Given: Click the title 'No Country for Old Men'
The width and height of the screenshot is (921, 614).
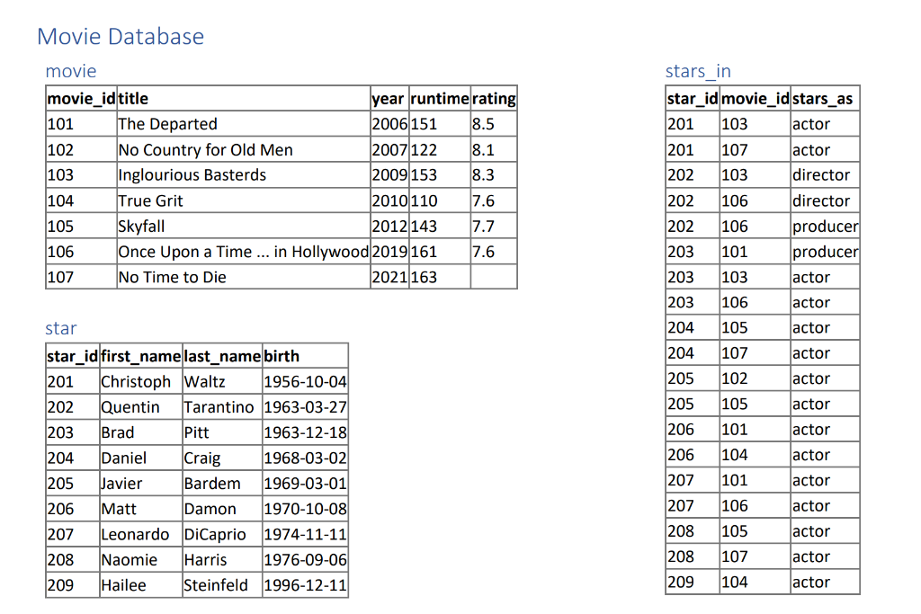Looking at the screenshot, I should (205, 149).
